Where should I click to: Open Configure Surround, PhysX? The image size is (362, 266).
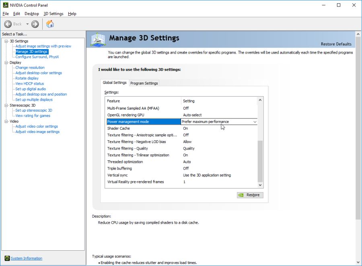point(37,57)
